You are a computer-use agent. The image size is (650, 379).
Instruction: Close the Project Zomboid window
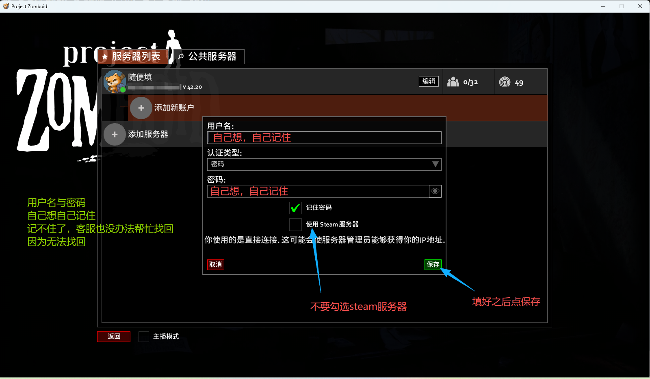pyautogui.click(x=640, y=6)
